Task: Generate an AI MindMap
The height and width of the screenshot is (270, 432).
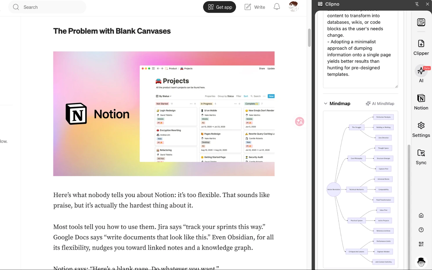Action: click(x=380, y=103)
